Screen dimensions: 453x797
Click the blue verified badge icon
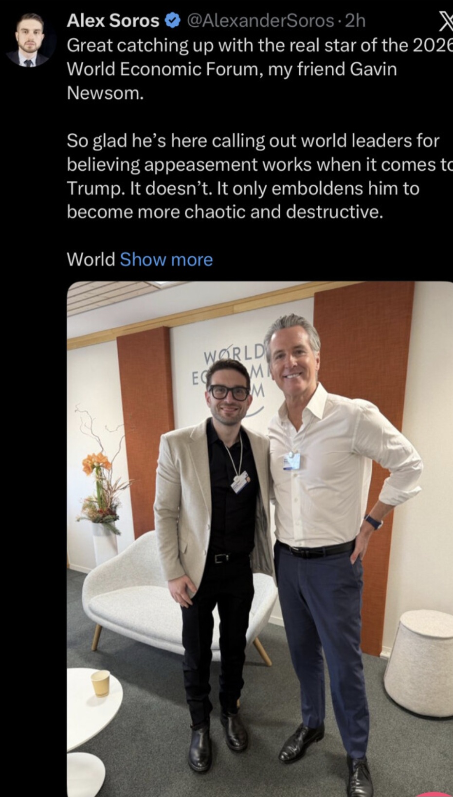(x=173, y=20)
